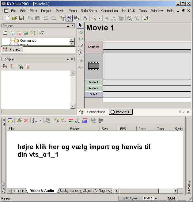The image size is (193, 202).
Task: Switch to the Backgrounds assets tab
Action: click(69, 191)
